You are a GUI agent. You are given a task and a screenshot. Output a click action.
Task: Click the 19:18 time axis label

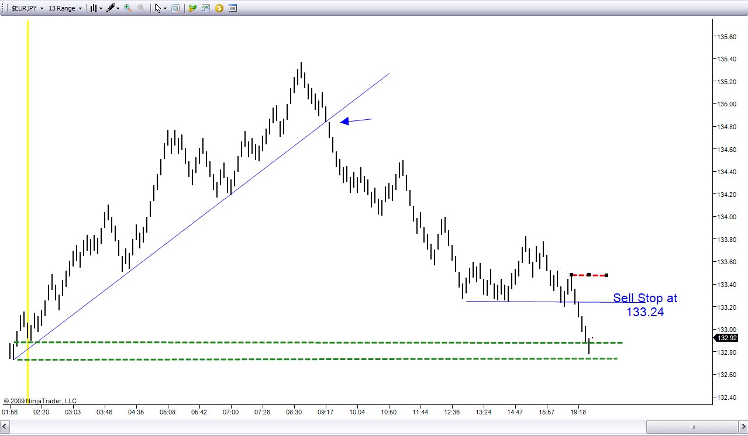point(578,412)
